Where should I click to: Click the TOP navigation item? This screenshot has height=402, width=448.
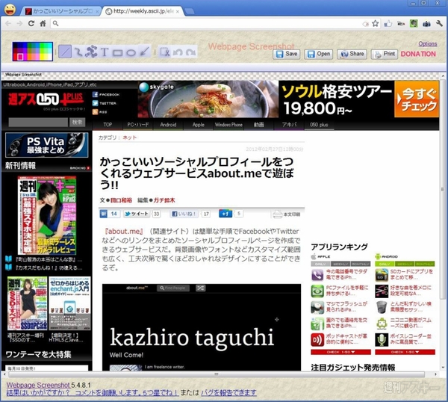pyautogui.click(x=108, y=125)
